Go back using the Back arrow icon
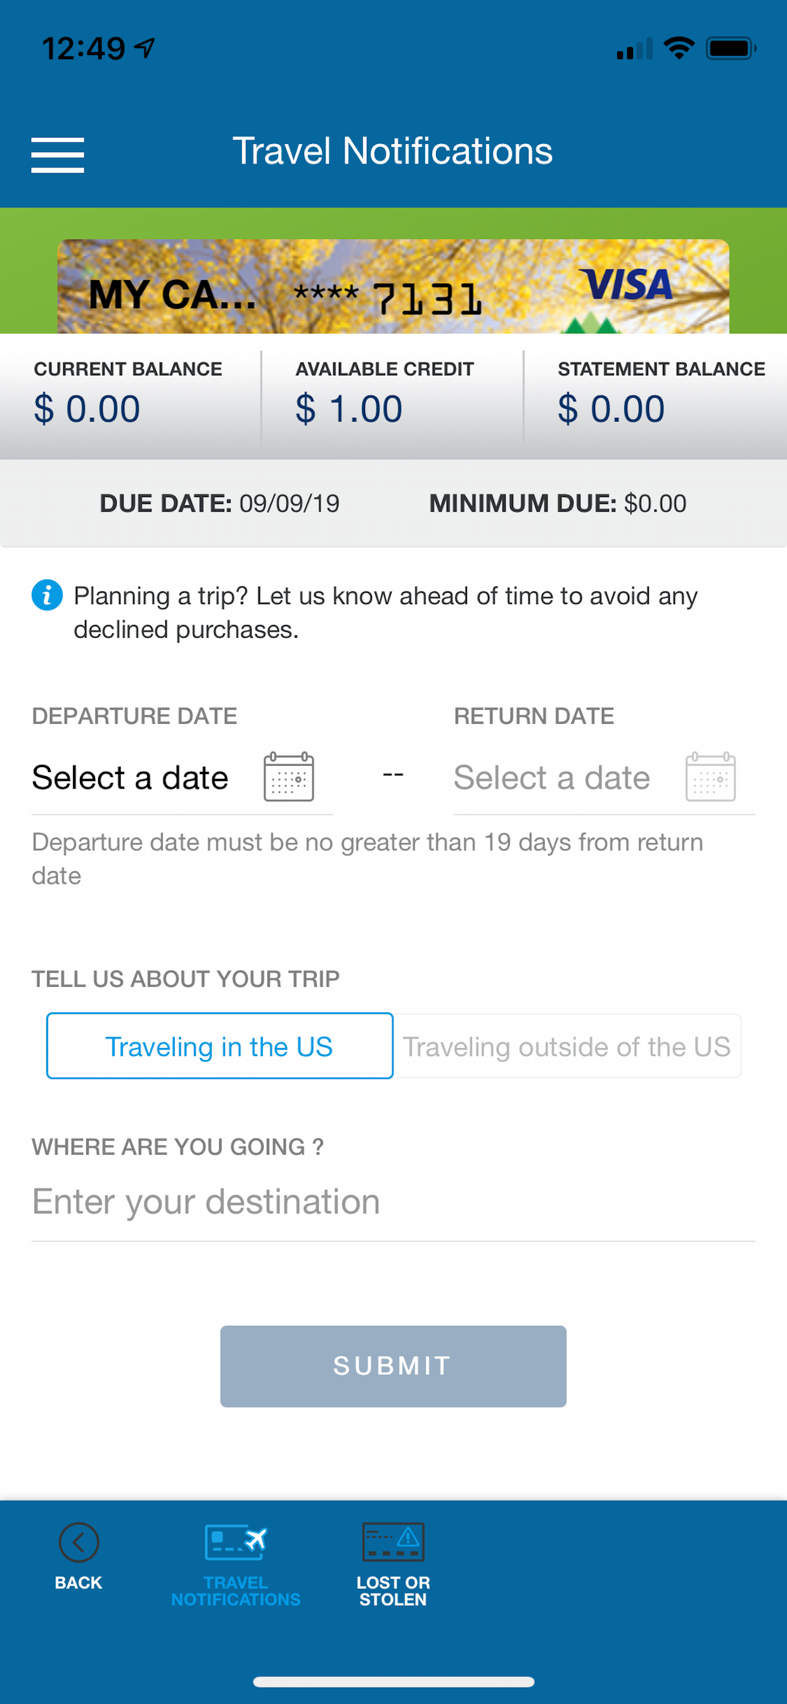Viewport: 787px width, 1704px height. click(x=79, y=1542)
